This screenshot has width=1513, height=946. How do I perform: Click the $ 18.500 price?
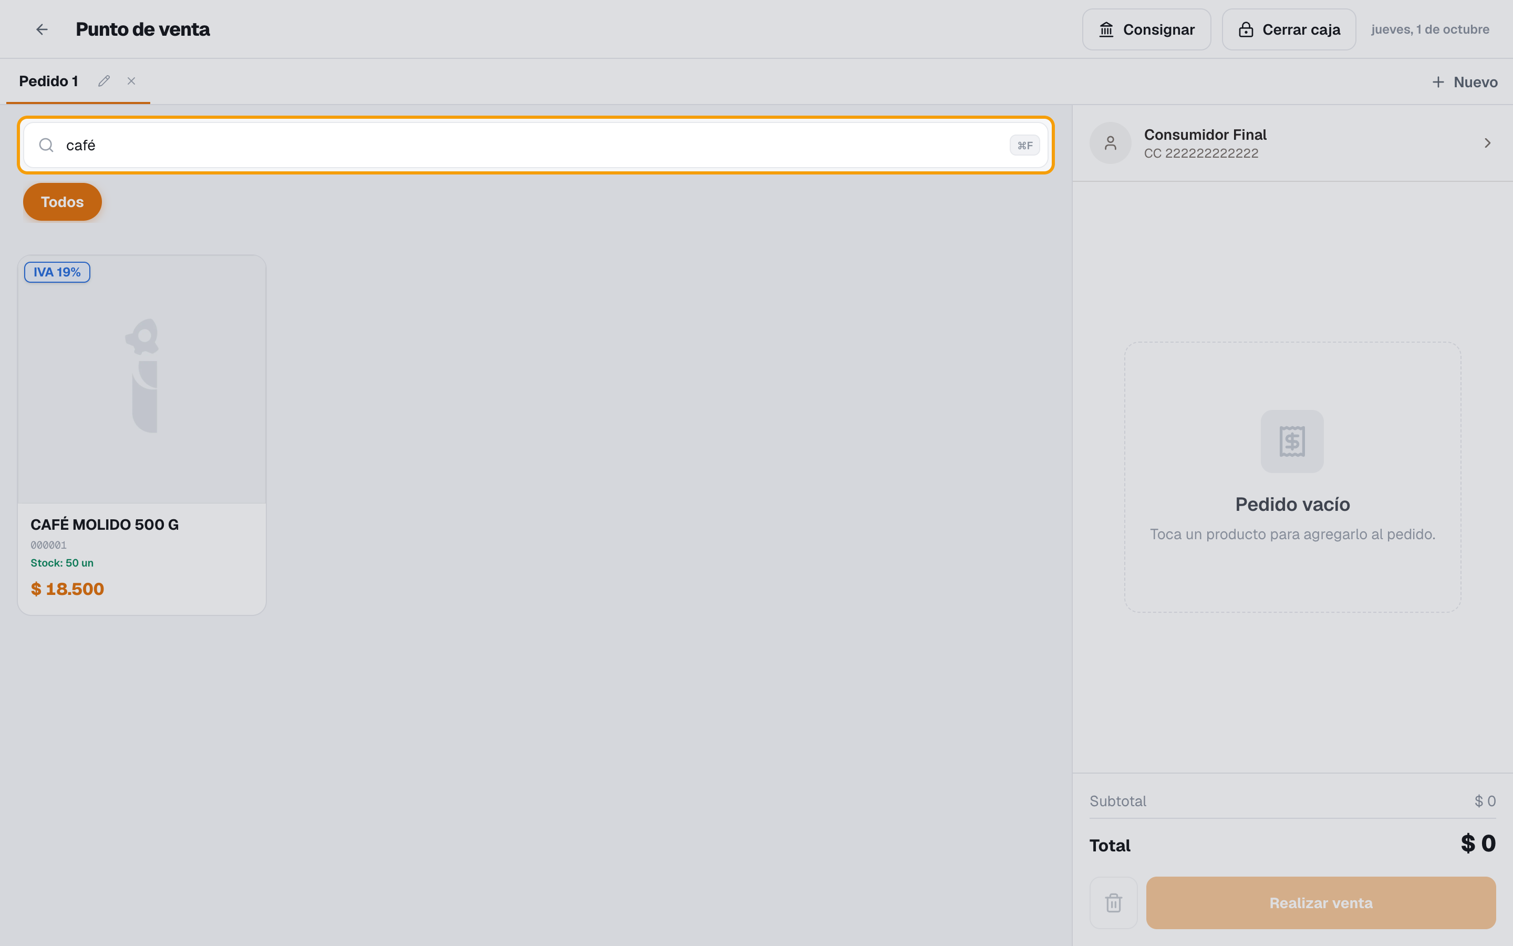coord(68,589)
